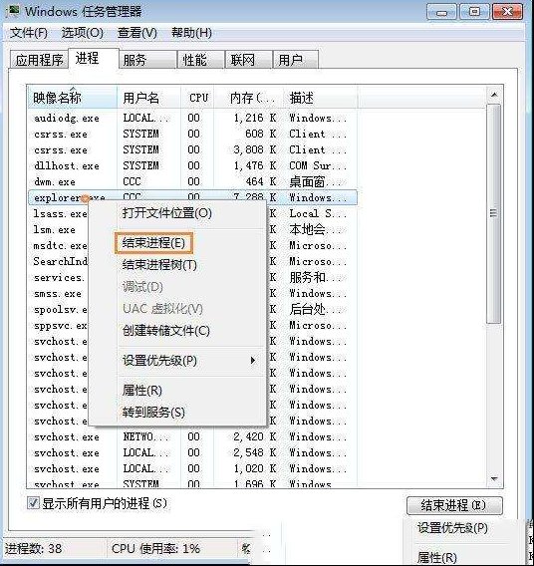The image size is (534, 566).
Task: Click the Task Manager title bar icon
Action: click(13, 12)
